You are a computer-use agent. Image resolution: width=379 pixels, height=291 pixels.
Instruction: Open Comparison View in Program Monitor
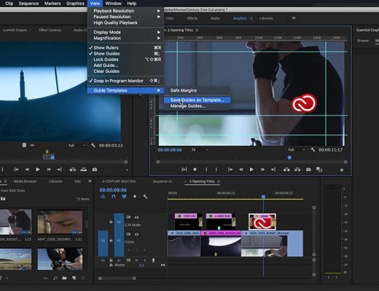click(319, 170)
